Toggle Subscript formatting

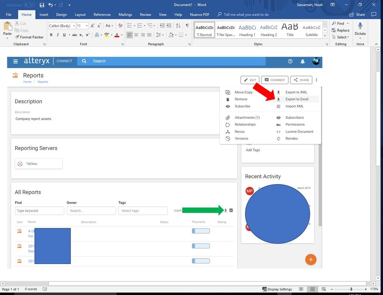coord(81,35)
